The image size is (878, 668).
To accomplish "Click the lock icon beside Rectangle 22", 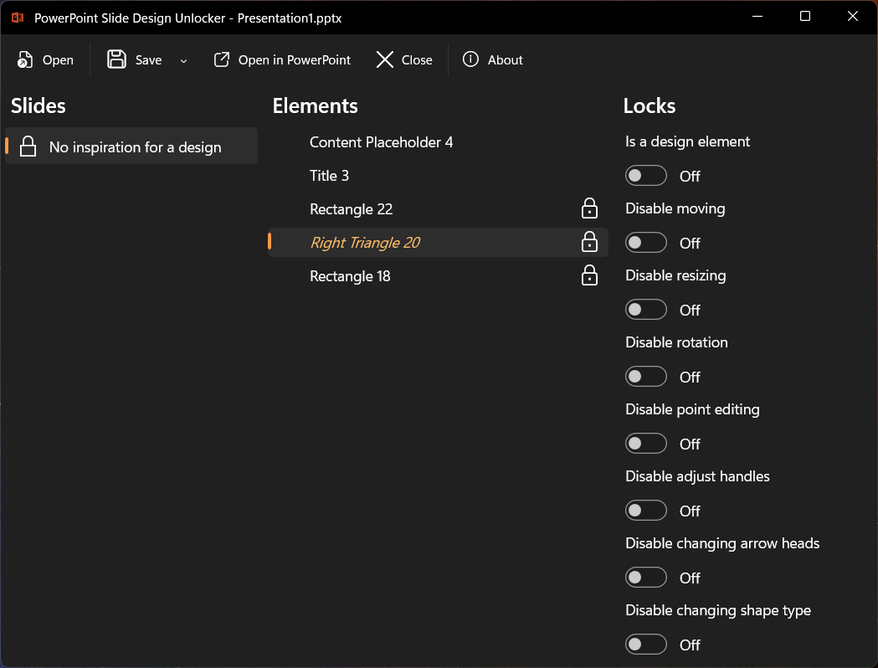I will (589, 208).
